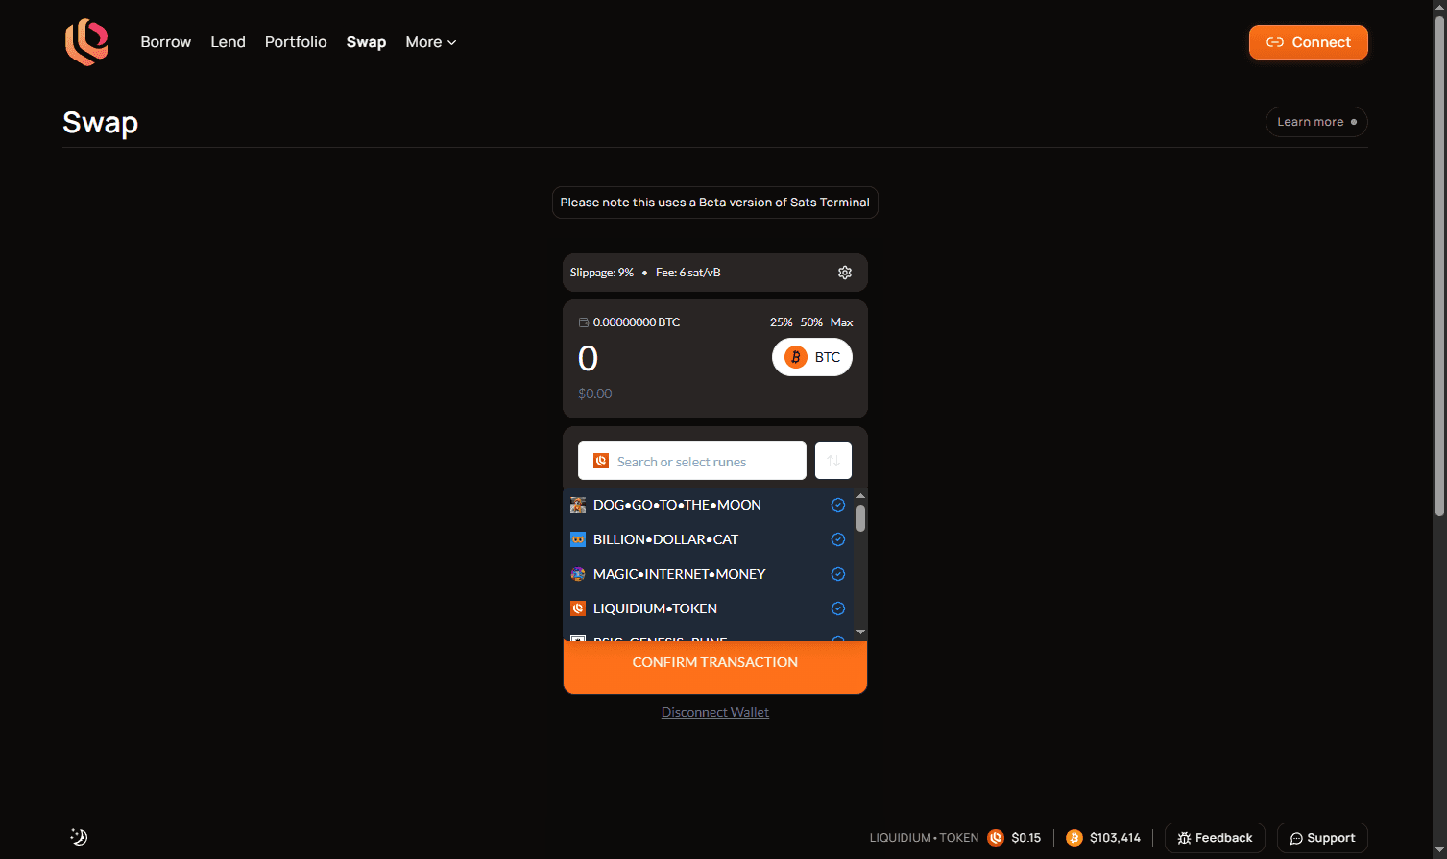The image size is (1447, 859).
Task: Open the BTC token selector
Action: (812, 357)
